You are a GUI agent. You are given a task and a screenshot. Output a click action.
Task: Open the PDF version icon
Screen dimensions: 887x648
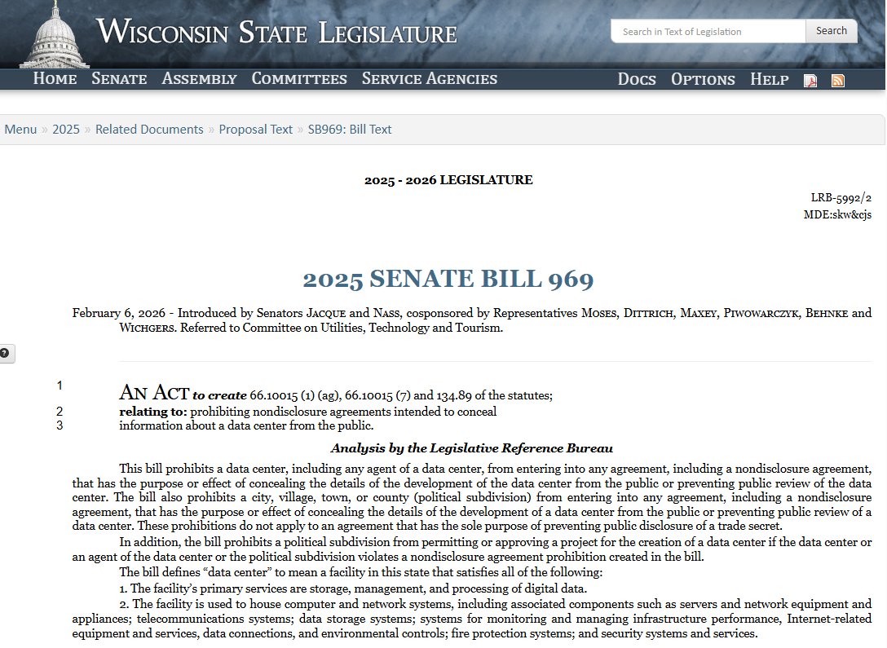pyautogui.click(x=810, y=81)
